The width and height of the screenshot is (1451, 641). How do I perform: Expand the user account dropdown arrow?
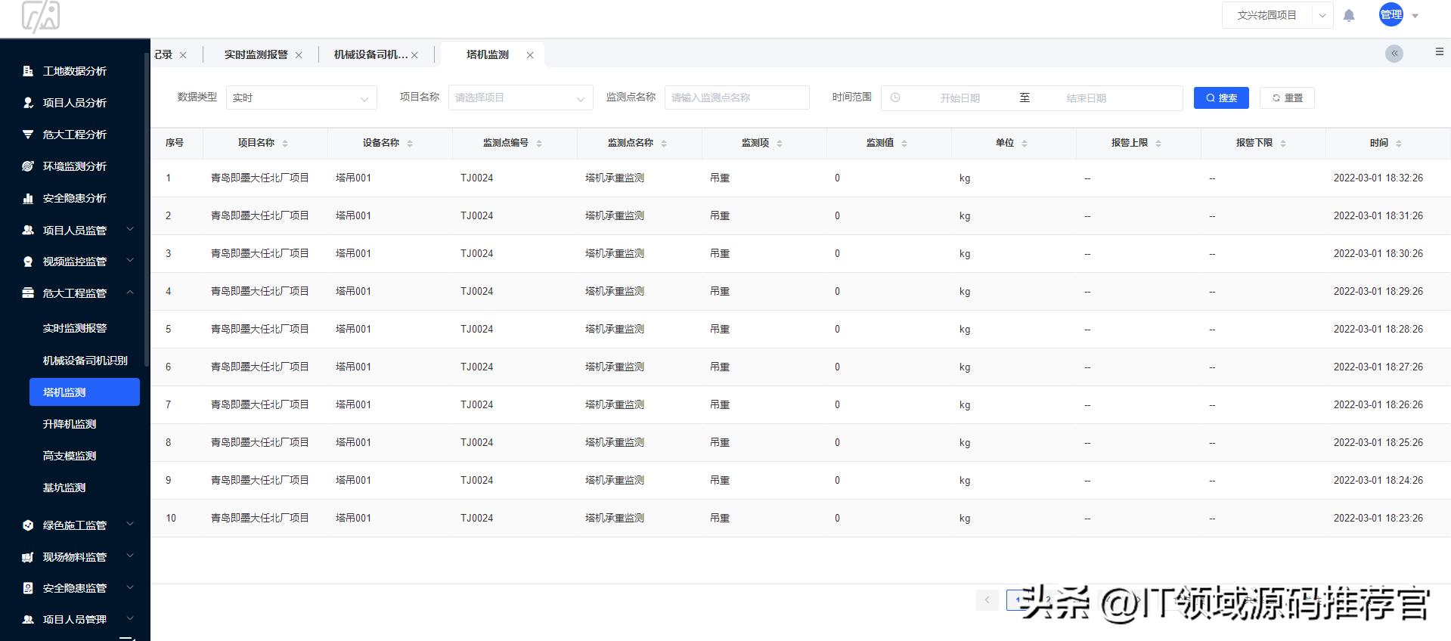tap(1415, 15)
